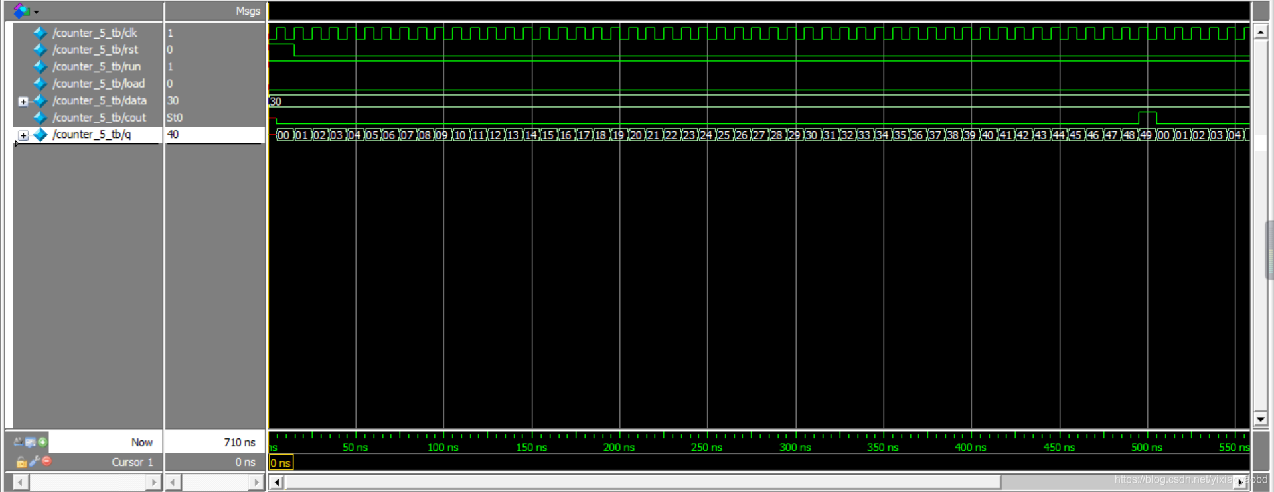Click signal pane right scroll arrow
1274x492 pixels.
coord(154,482)
